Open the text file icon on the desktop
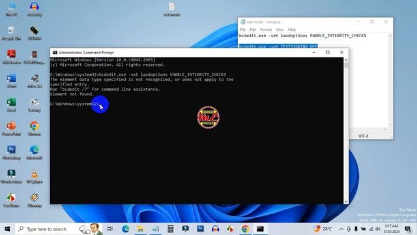Viewport: 417px width, 235px height. (x=172, y=9)
